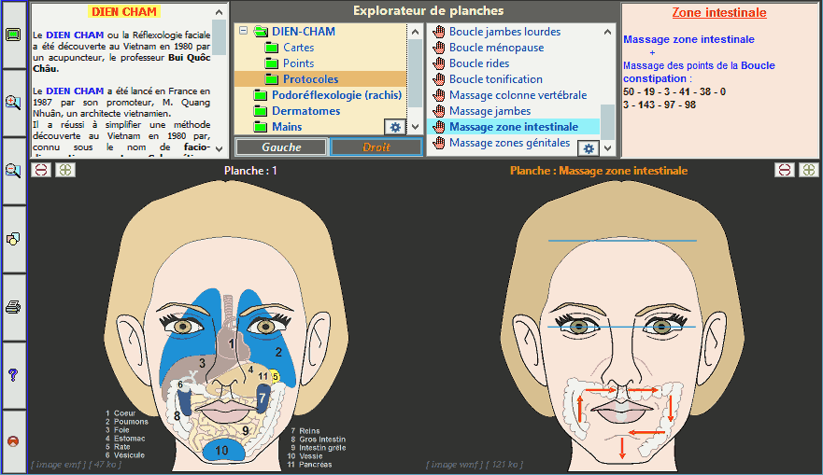Click up arrow of DIEN CHAM text scrollbar
This screenshot has height=475, width=823.
[x=219, y=12]
